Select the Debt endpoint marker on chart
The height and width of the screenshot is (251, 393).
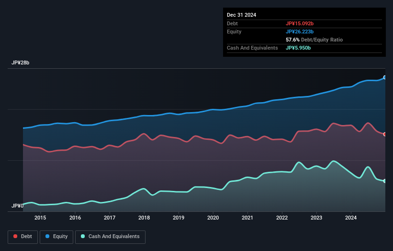385,135
